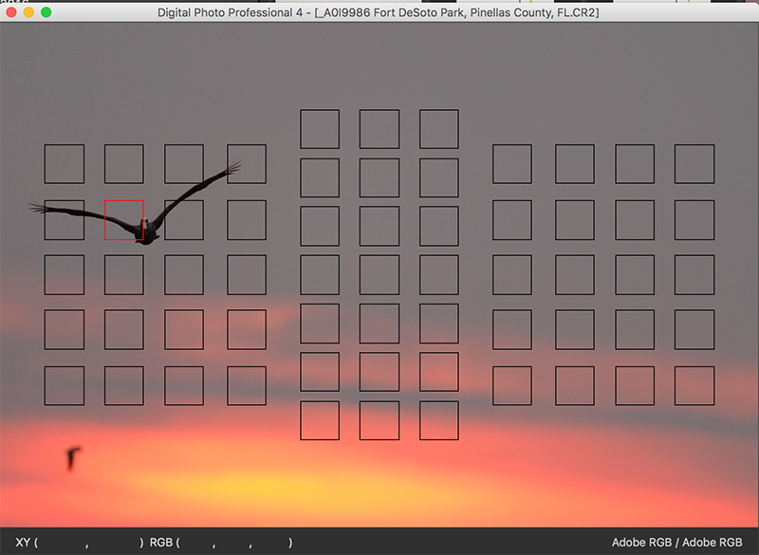Click the RGB values readout
The image size is (759, 555).
221,543
